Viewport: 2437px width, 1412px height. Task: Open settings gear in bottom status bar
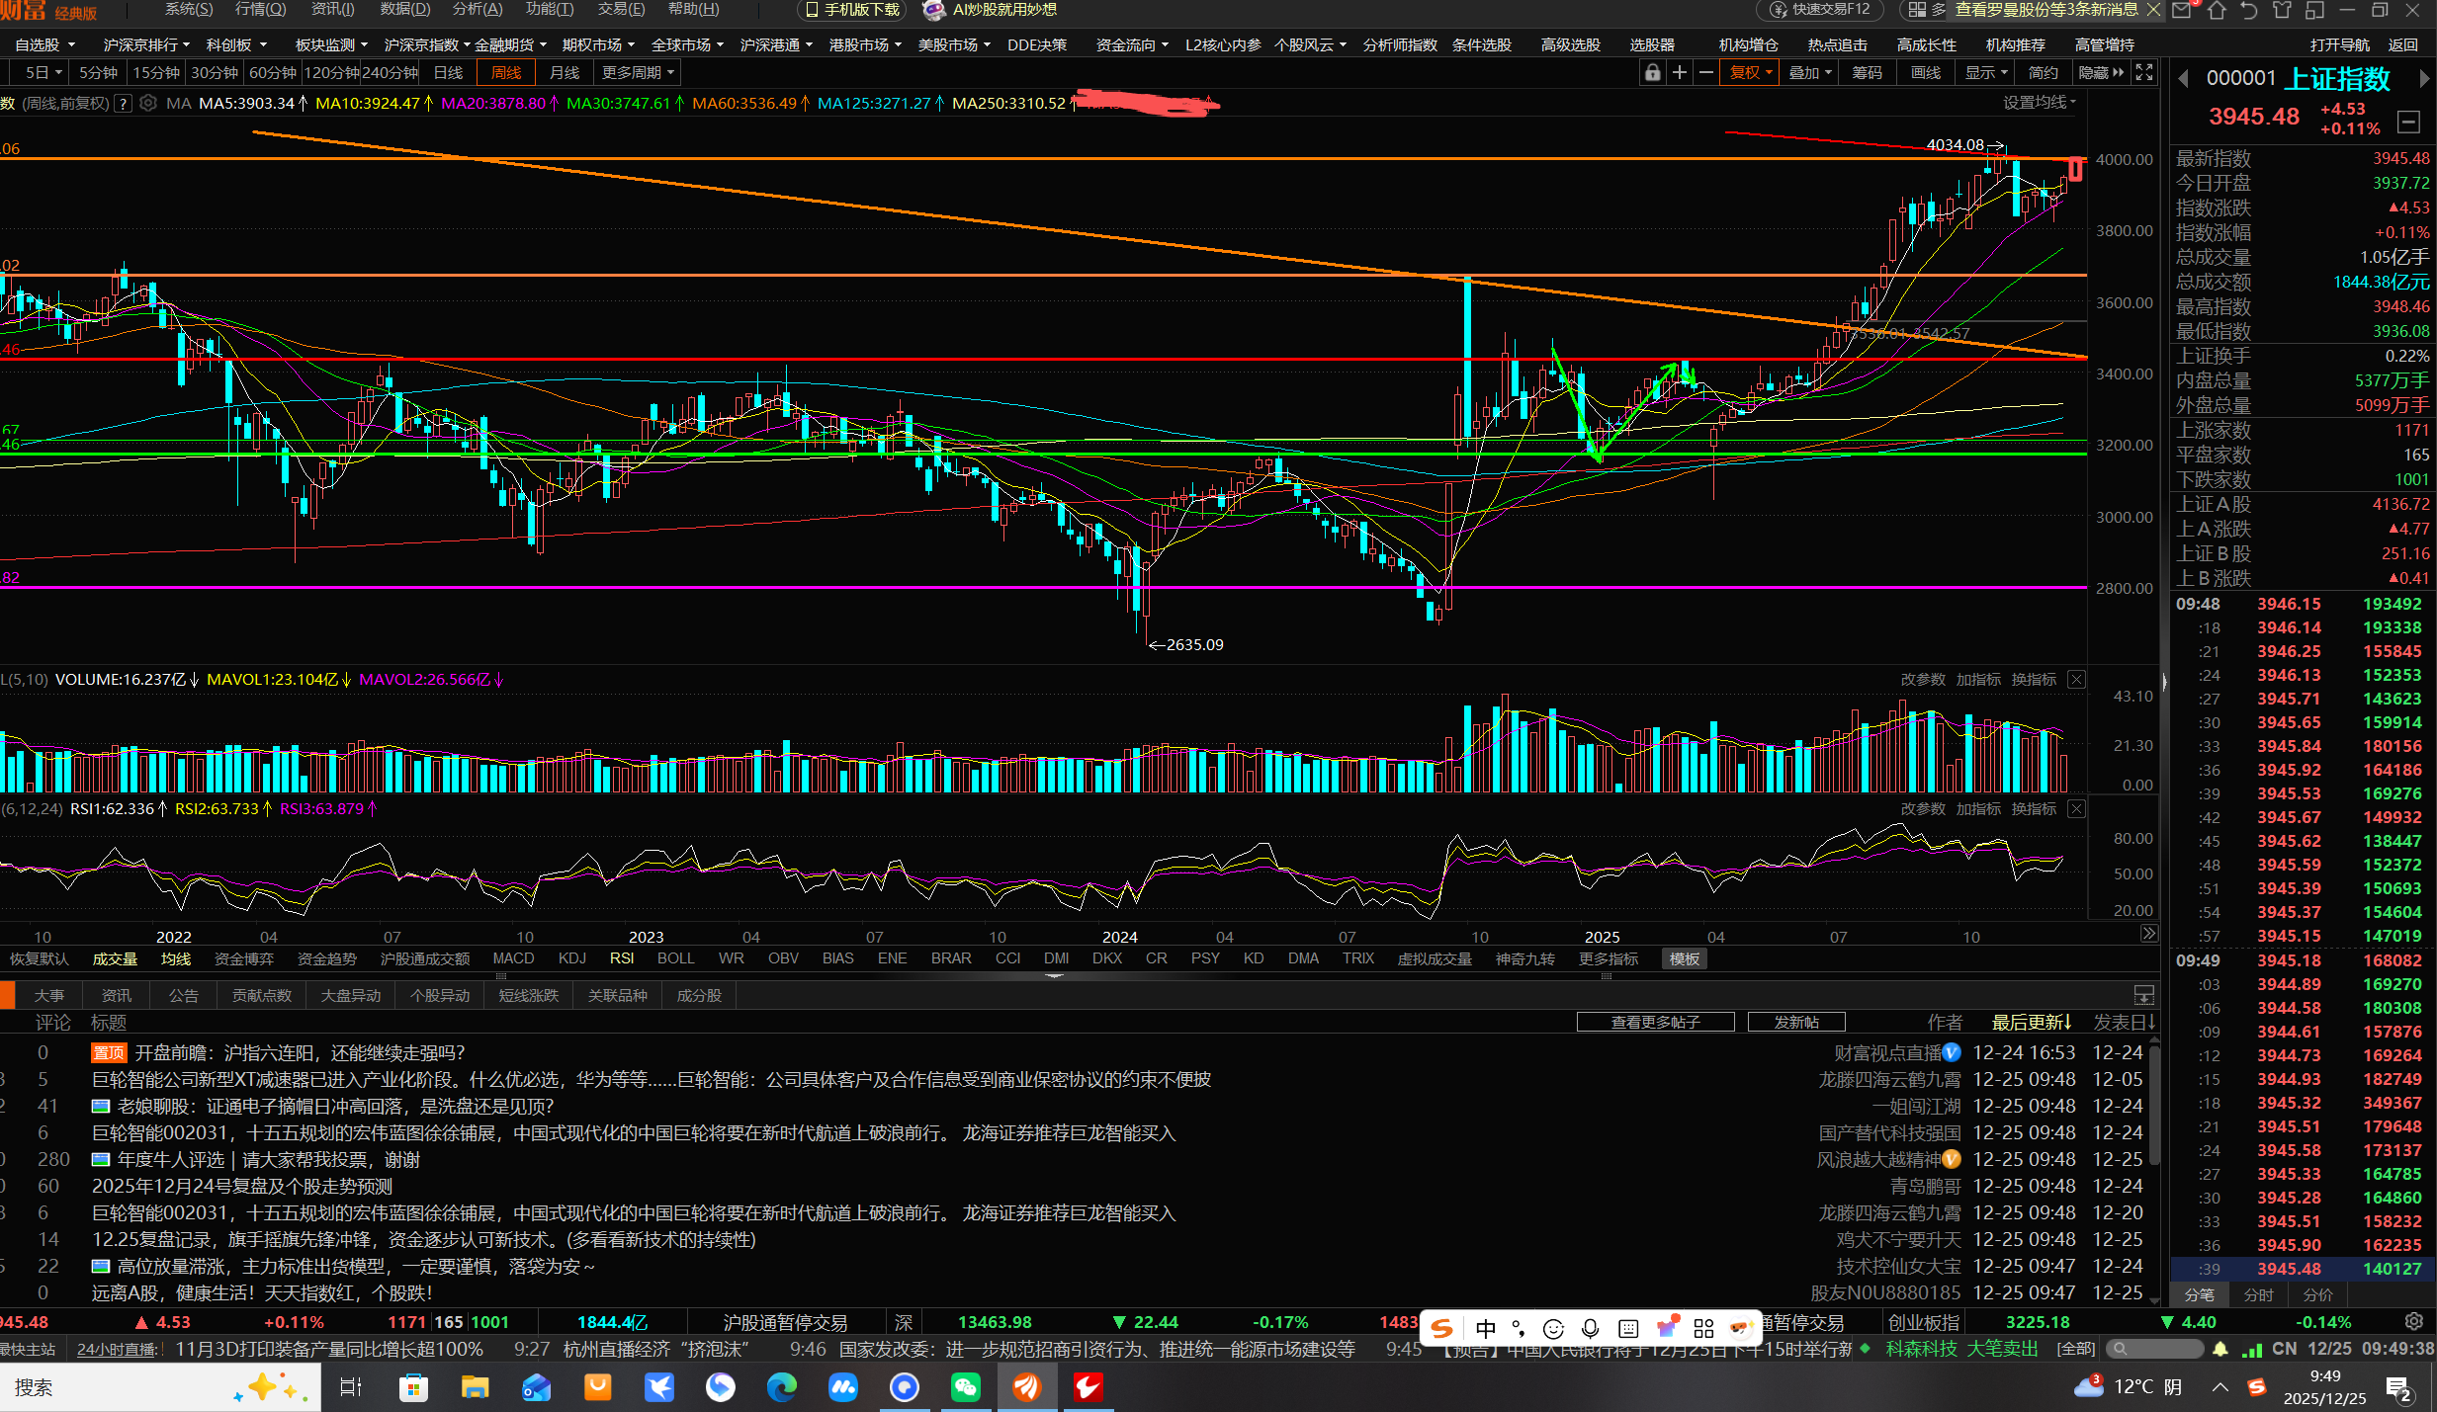coord(2413,1322)
